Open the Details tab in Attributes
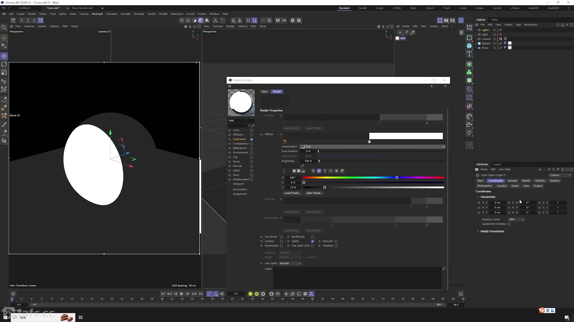 [x=526, y=181]
